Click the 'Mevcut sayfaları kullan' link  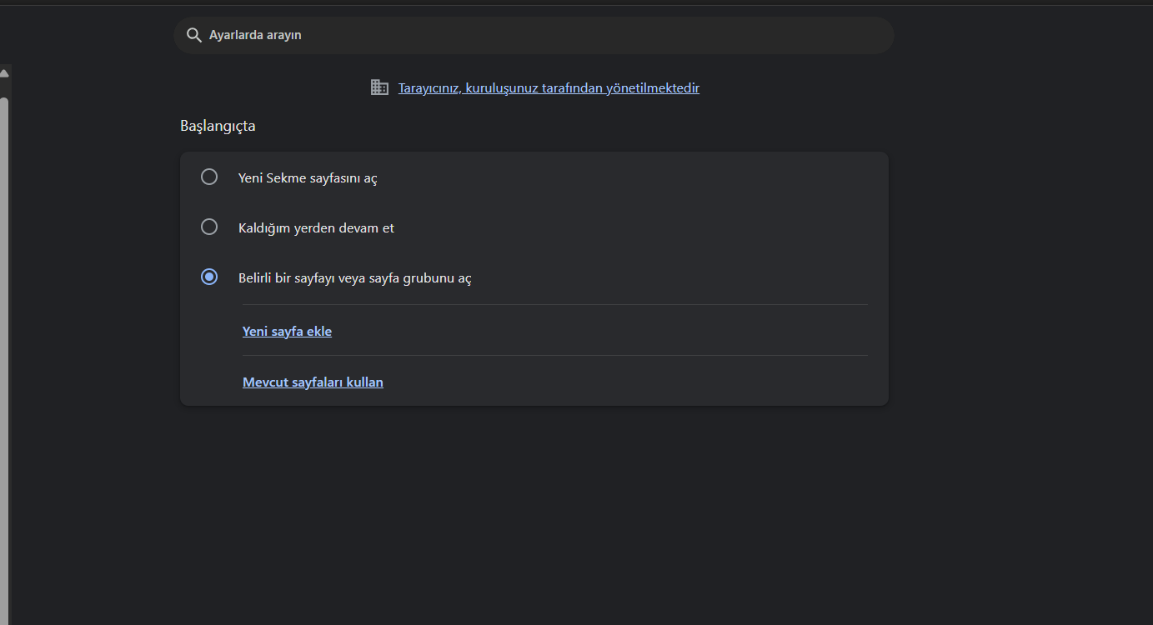tap(313, 382)
